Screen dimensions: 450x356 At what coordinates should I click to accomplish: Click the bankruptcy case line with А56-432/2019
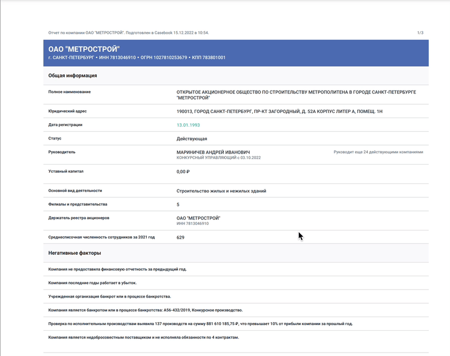[x=146, y=310]
